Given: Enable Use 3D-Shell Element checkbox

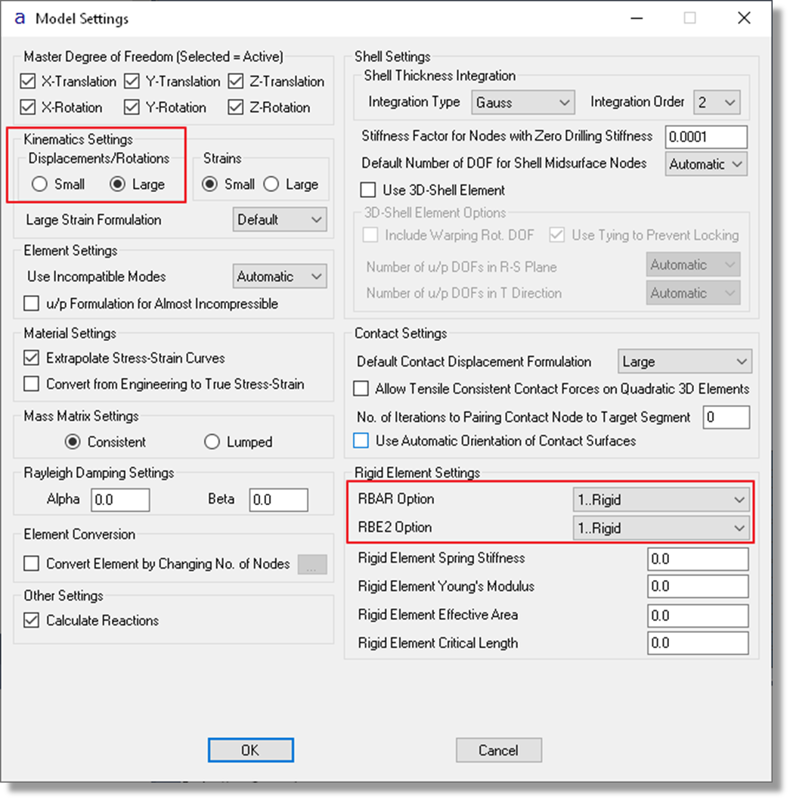Looking at the screenshot, I should [367, 190].
